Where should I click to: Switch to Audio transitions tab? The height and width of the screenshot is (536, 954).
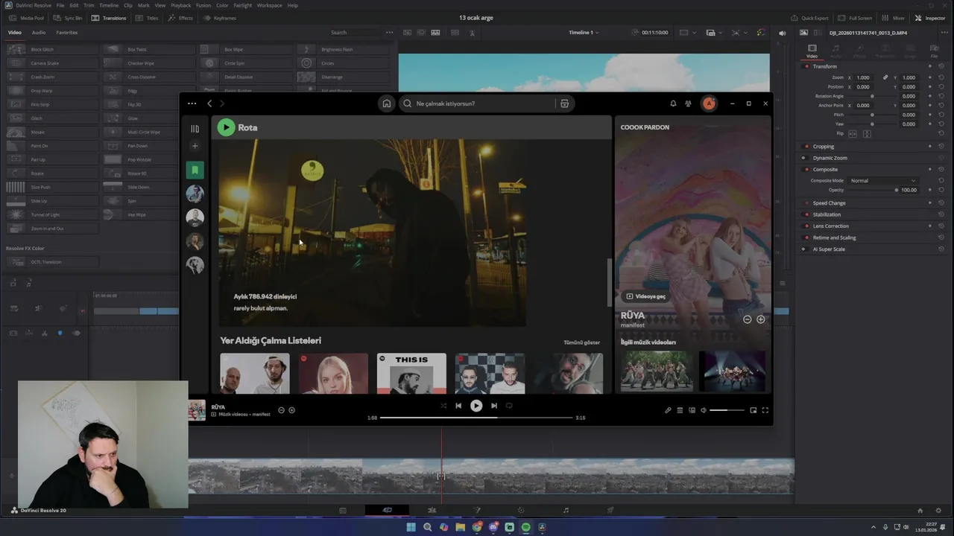39,33
